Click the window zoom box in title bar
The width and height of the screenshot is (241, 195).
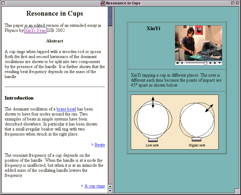[233, 3]
